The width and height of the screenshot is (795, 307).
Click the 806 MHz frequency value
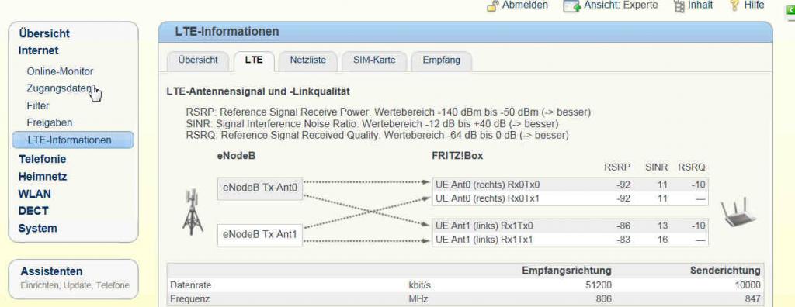tap(604, 299)
